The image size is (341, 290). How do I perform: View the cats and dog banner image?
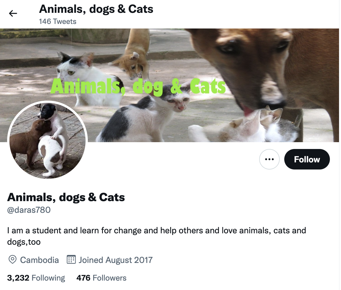tap(169, 85)
